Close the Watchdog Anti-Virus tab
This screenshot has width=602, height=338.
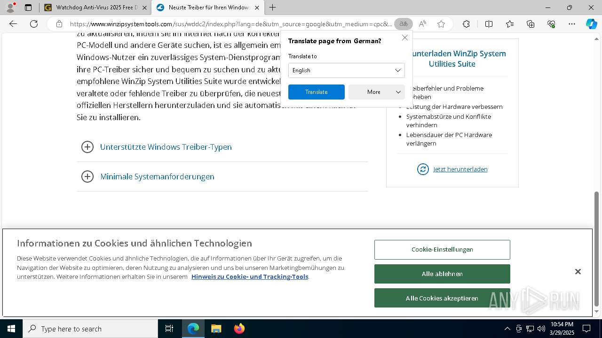click(x=144, y=8)
